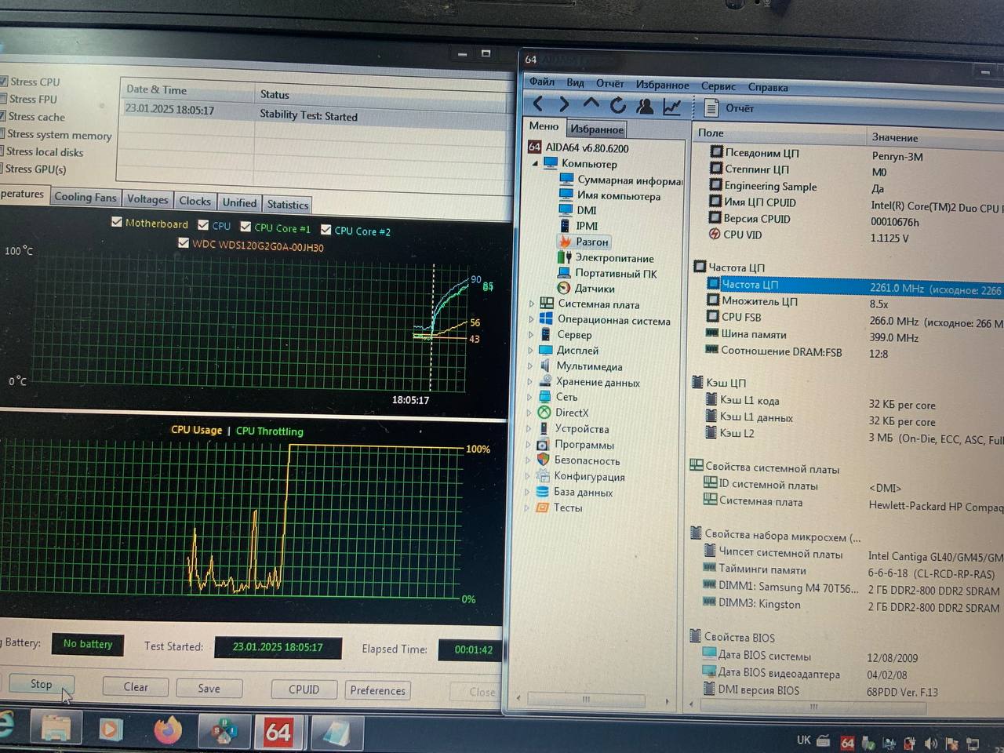
Task: Expand the Дисплей tree node
Action: coord(530,351)
